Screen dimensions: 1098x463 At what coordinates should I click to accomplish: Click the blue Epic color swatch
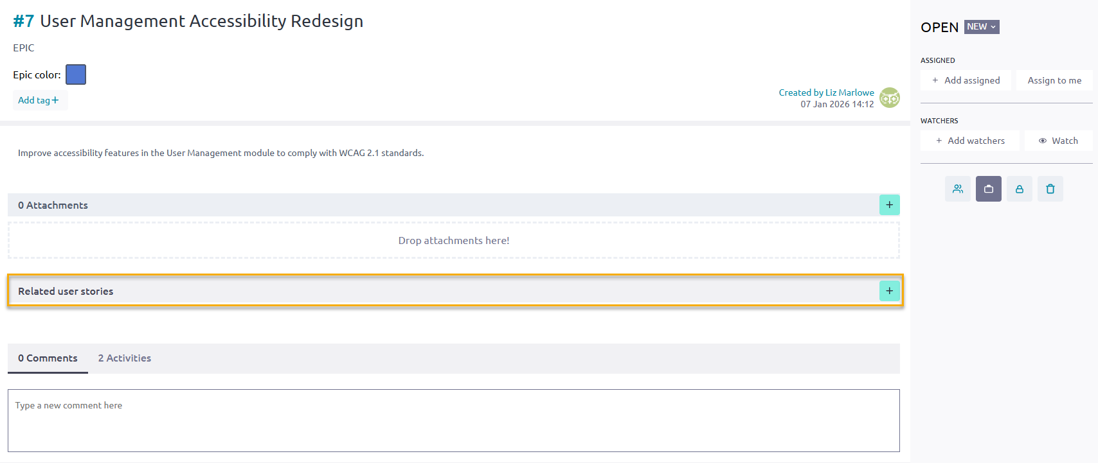pos(76,74)
